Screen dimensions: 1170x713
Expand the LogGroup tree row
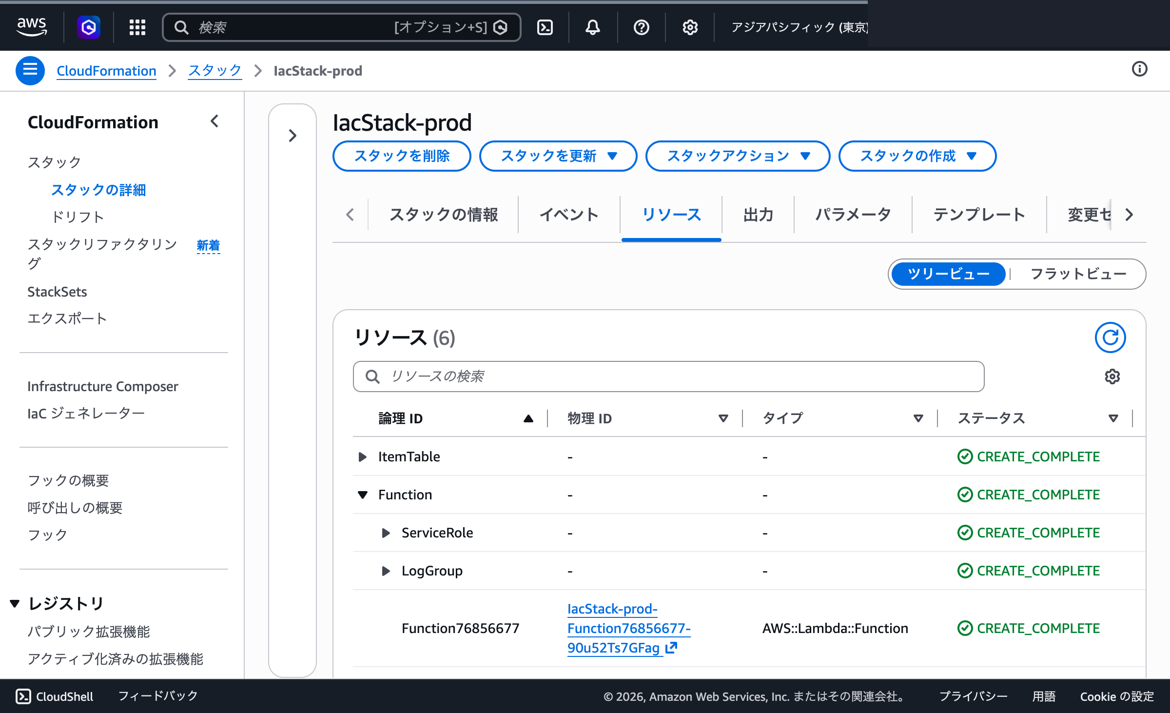click(386, 571)
